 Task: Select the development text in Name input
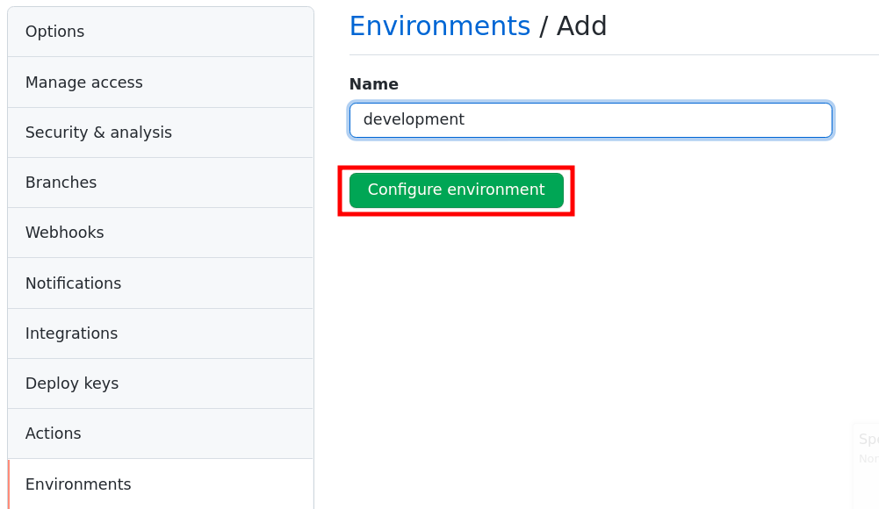414,118
